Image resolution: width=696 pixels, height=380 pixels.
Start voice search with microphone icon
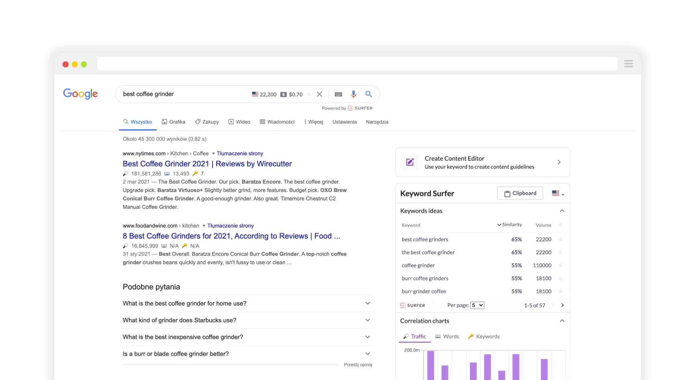pyautogui.click(x=353, y=94)
